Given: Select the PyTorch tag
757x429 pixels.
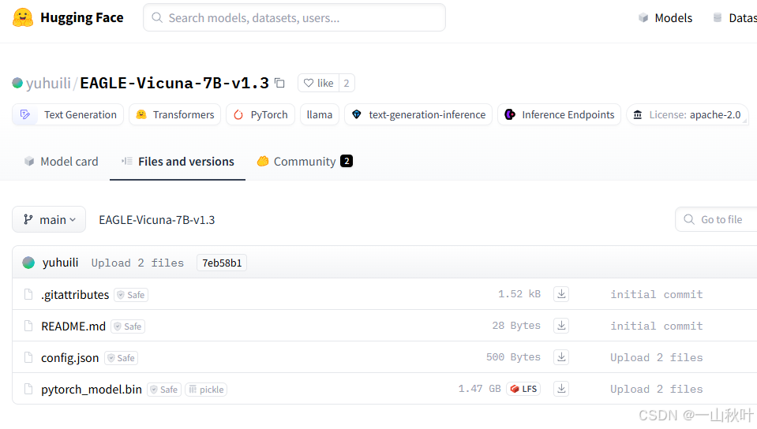Looking at the screenshot, I should pyautogui.click(x=260, y=115).
